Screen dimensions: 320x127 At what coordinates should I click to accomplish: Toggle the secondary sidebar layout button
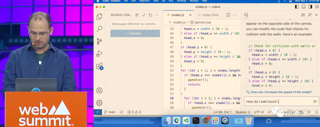click(x=310, y=7)
